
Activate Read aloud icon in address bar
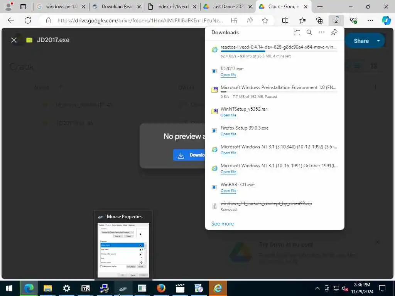pos(250,20)
